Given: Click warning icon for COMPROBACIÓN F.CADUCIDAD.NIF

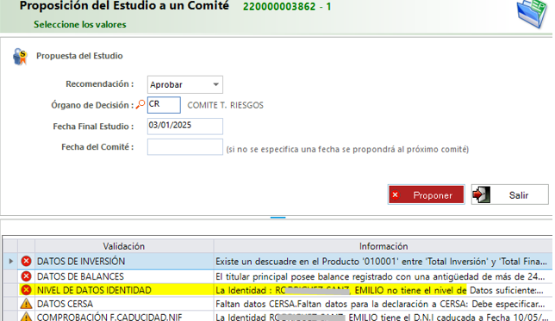Looking at the screenshot, I should pyautogui.click(x=26, y=317).
